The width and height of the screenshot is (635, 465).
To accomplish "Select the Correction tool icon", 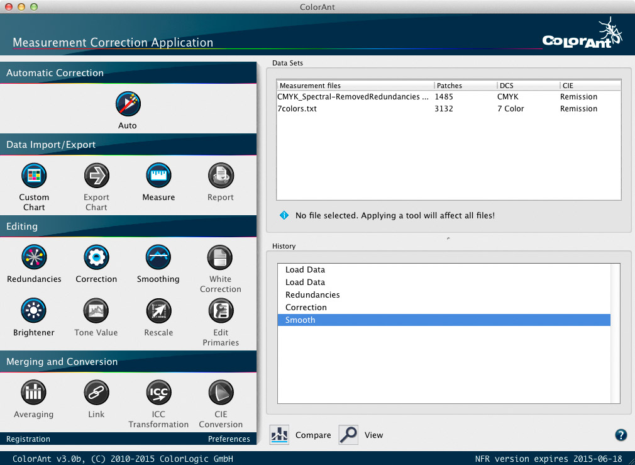I will coord(96,257).
